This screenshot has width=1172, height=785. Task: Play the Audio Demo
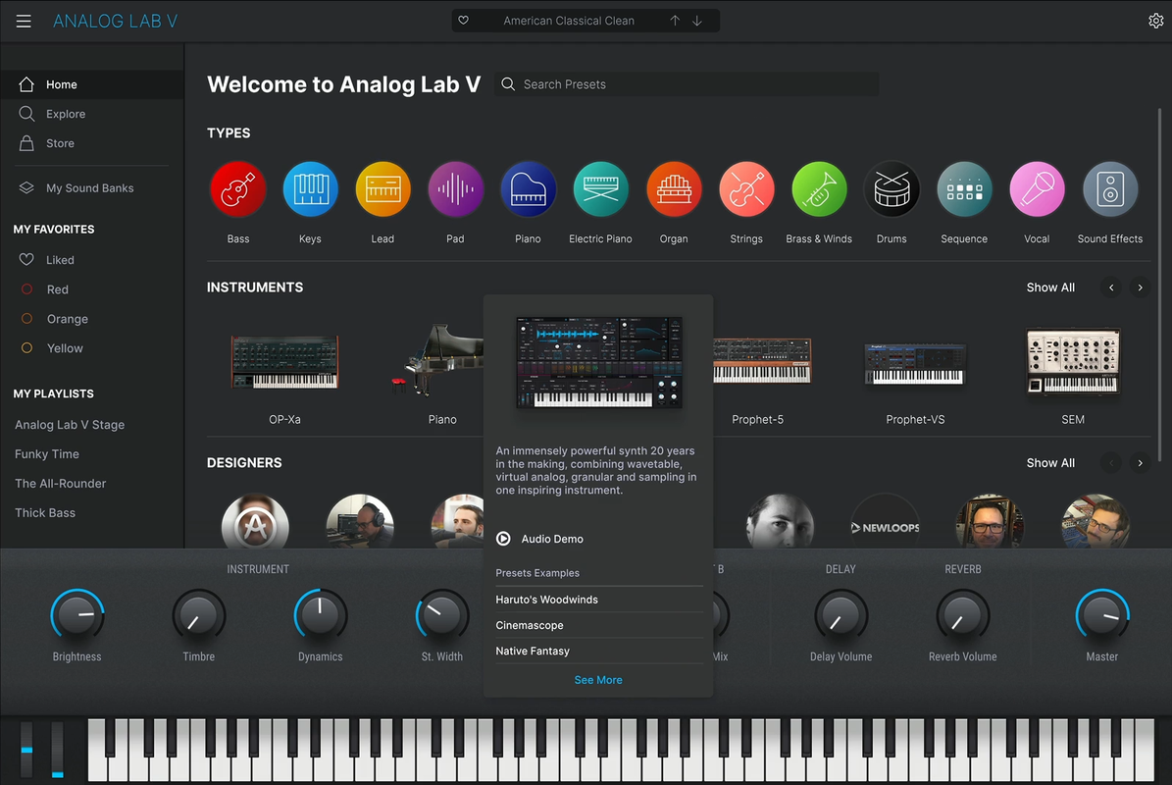pos(539,539)
